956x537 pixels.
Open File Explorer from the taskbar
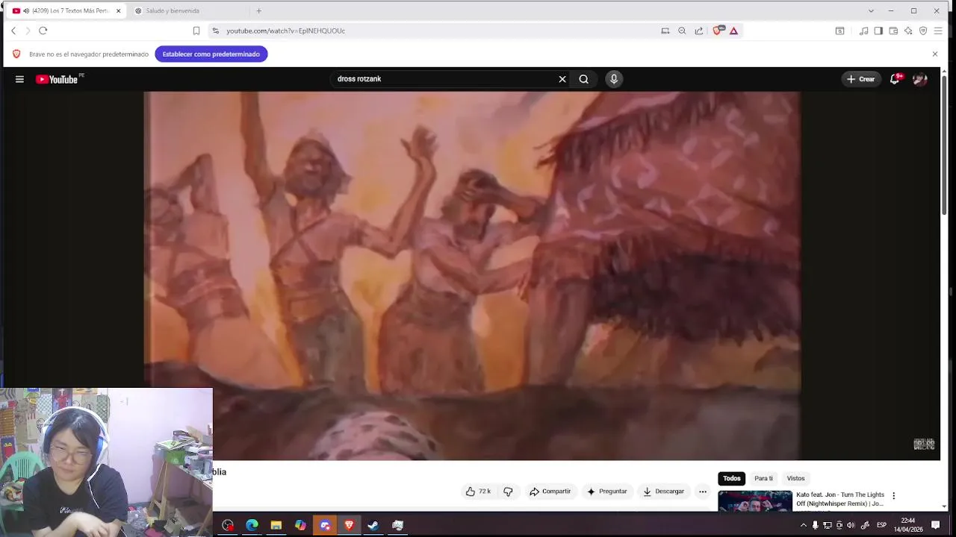click(276, 525)
